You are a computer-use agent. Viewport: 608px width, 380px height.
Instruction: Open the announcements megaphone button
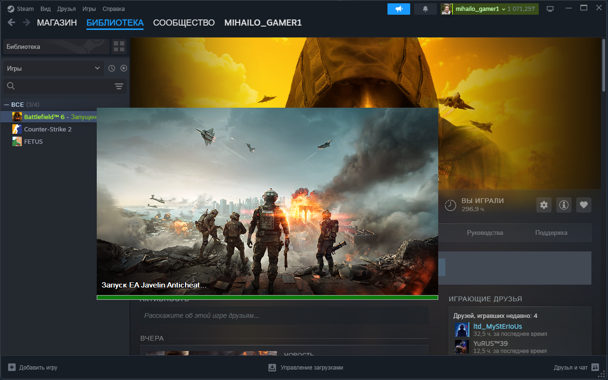(399, 9)
